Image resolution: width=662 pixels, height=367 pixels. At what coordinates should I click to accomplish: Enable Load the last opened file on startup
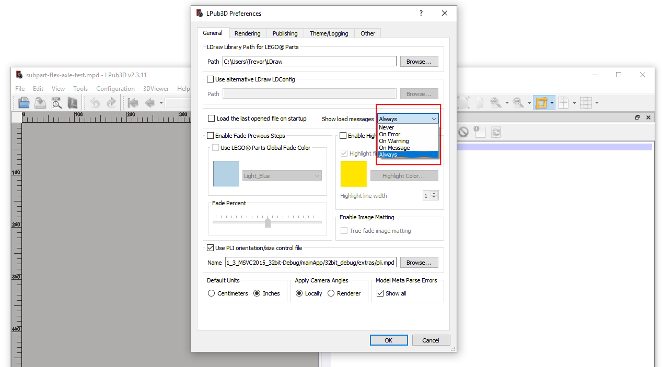211,119
